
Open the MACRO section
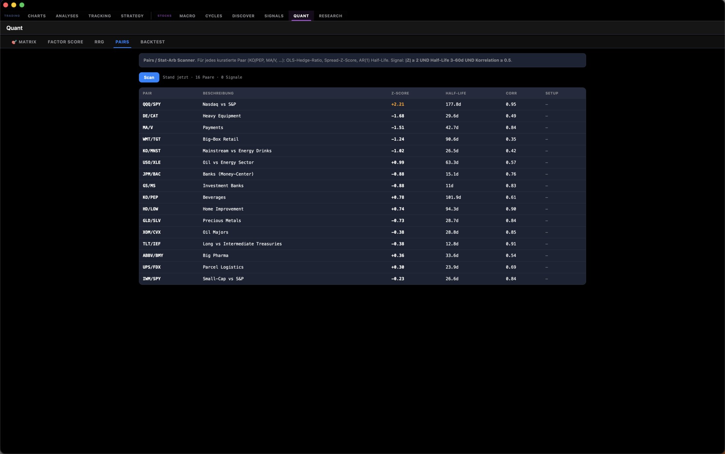[187, 16]
